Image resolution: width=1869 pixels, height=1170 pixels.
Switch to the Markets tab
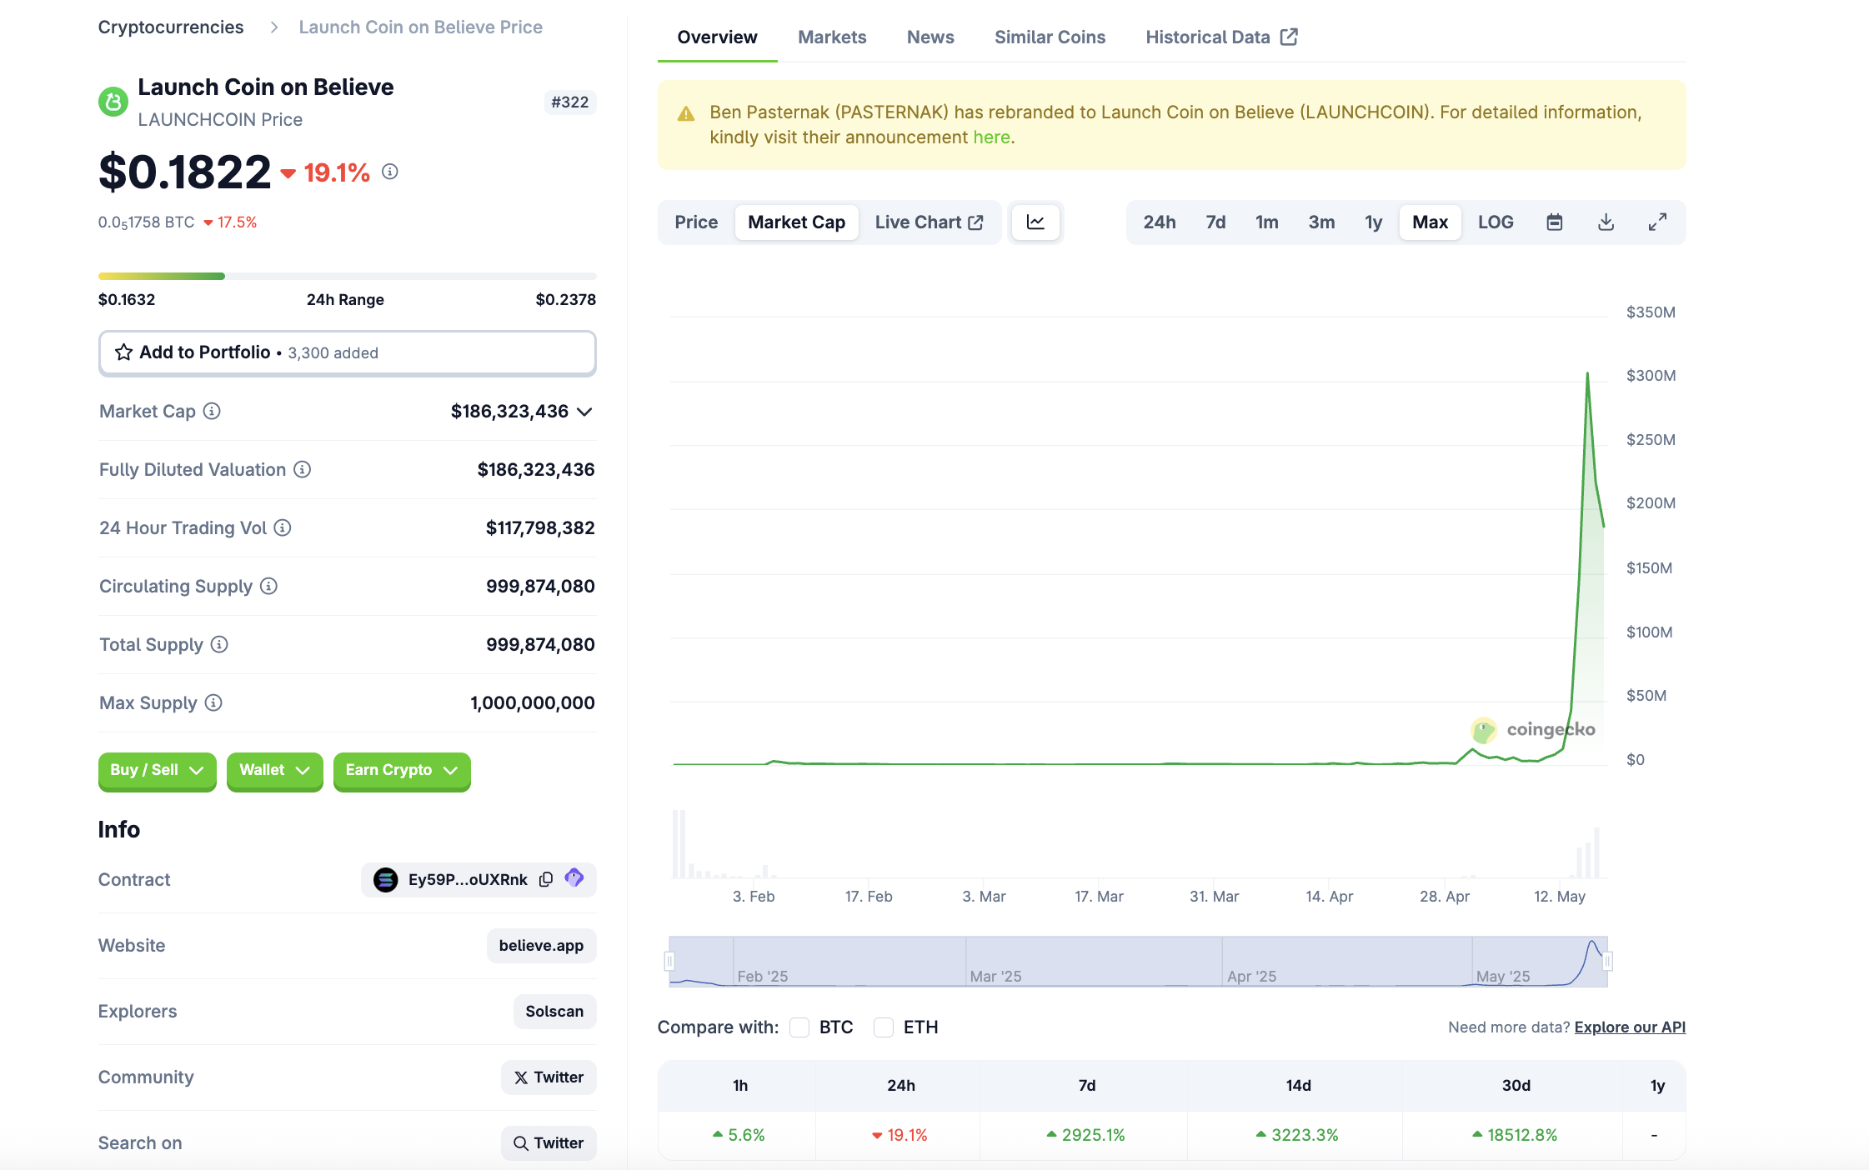pyautogui.click(x=832, y=37)
